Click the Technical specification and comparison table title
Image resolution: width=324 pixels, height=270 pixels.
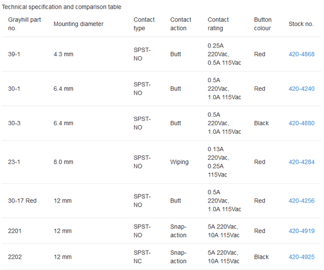(x=62, y=7)
